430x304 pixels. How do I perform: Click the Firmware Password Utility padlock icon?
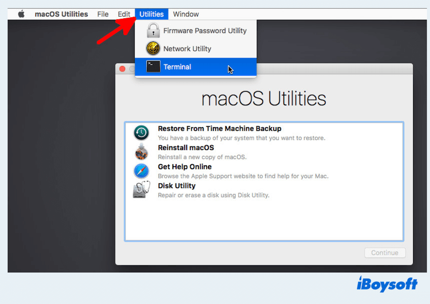[x=153, y=31]
